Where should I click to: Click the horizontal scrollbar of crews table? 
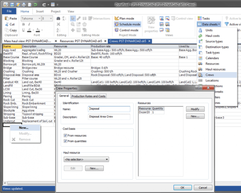[x=31, y=183]
